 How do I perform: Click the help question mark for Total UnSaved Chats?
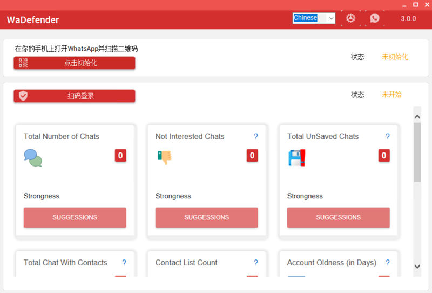click(x=388, y=136)
